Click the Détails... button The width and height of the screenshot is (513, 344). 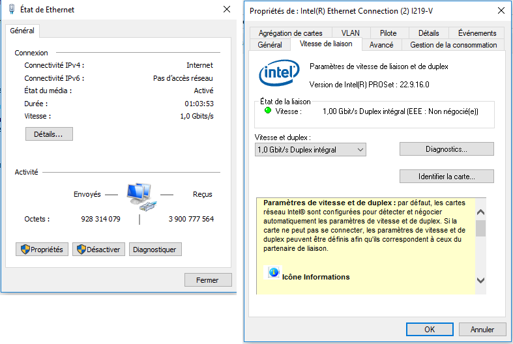49,134
